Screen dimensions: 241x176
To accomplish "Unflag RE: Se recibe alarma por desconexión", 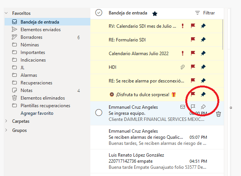I will (193, 81).
